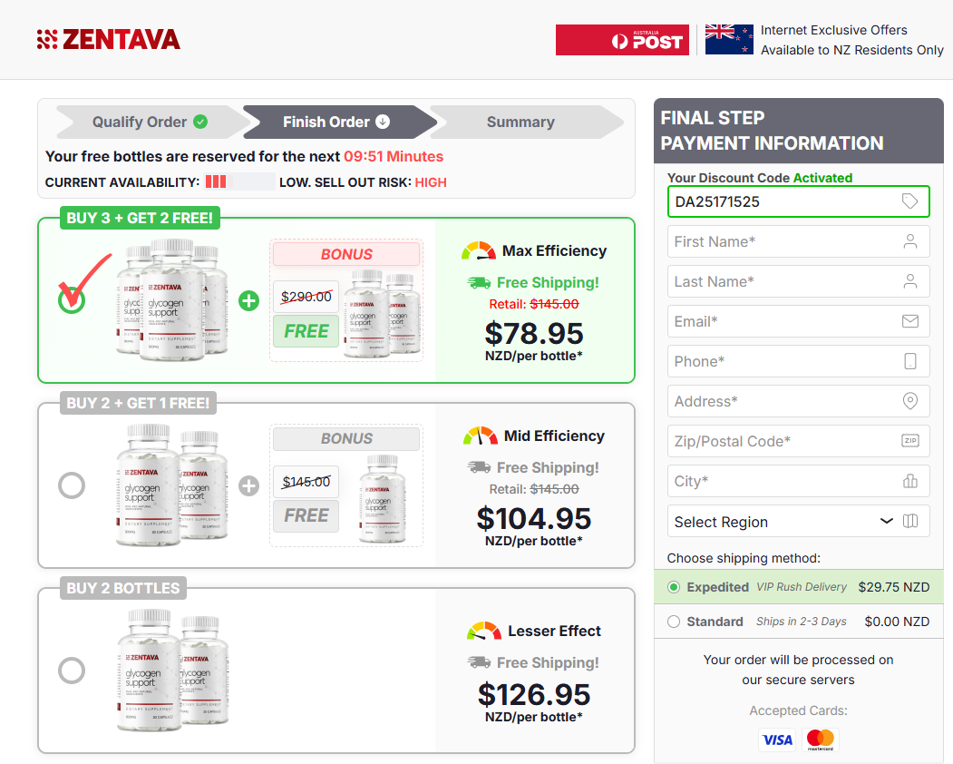The height and width of the screenshot is (764, 953).
Task: Click the envelope icon in Email field
Action: click(x=909, y=321)
